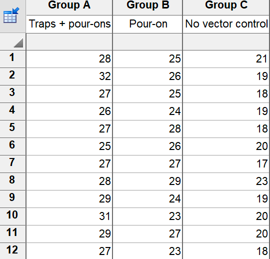Edit the 'Pour-on' column title

(147, 24)
